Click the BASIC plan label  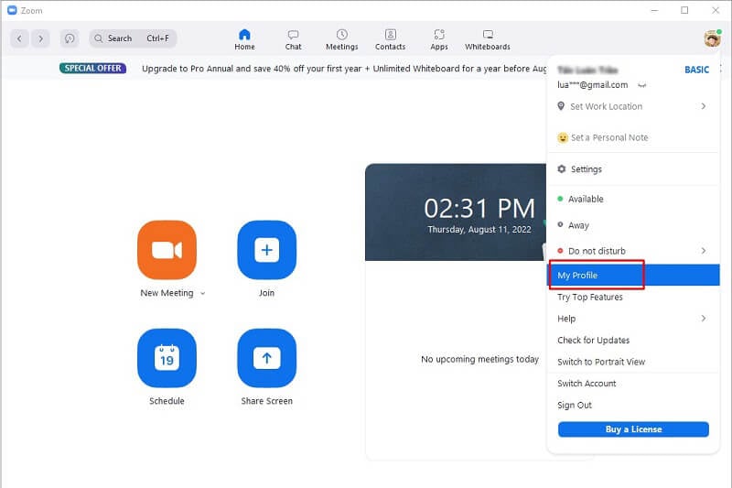point(696,70)
